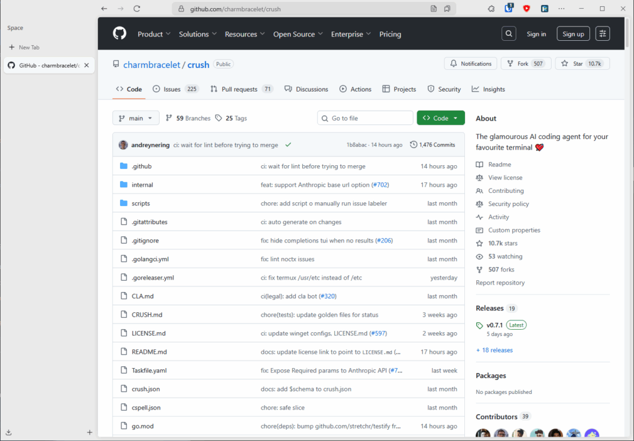Click the bookmark icon in address bar
Viewport: 634px width, 441px height.
click(447, 9)
